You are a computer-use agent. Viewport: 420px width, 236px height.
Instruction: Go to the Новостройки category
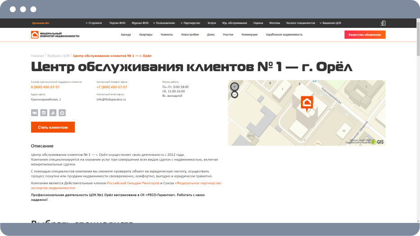(x=190, y=35)
